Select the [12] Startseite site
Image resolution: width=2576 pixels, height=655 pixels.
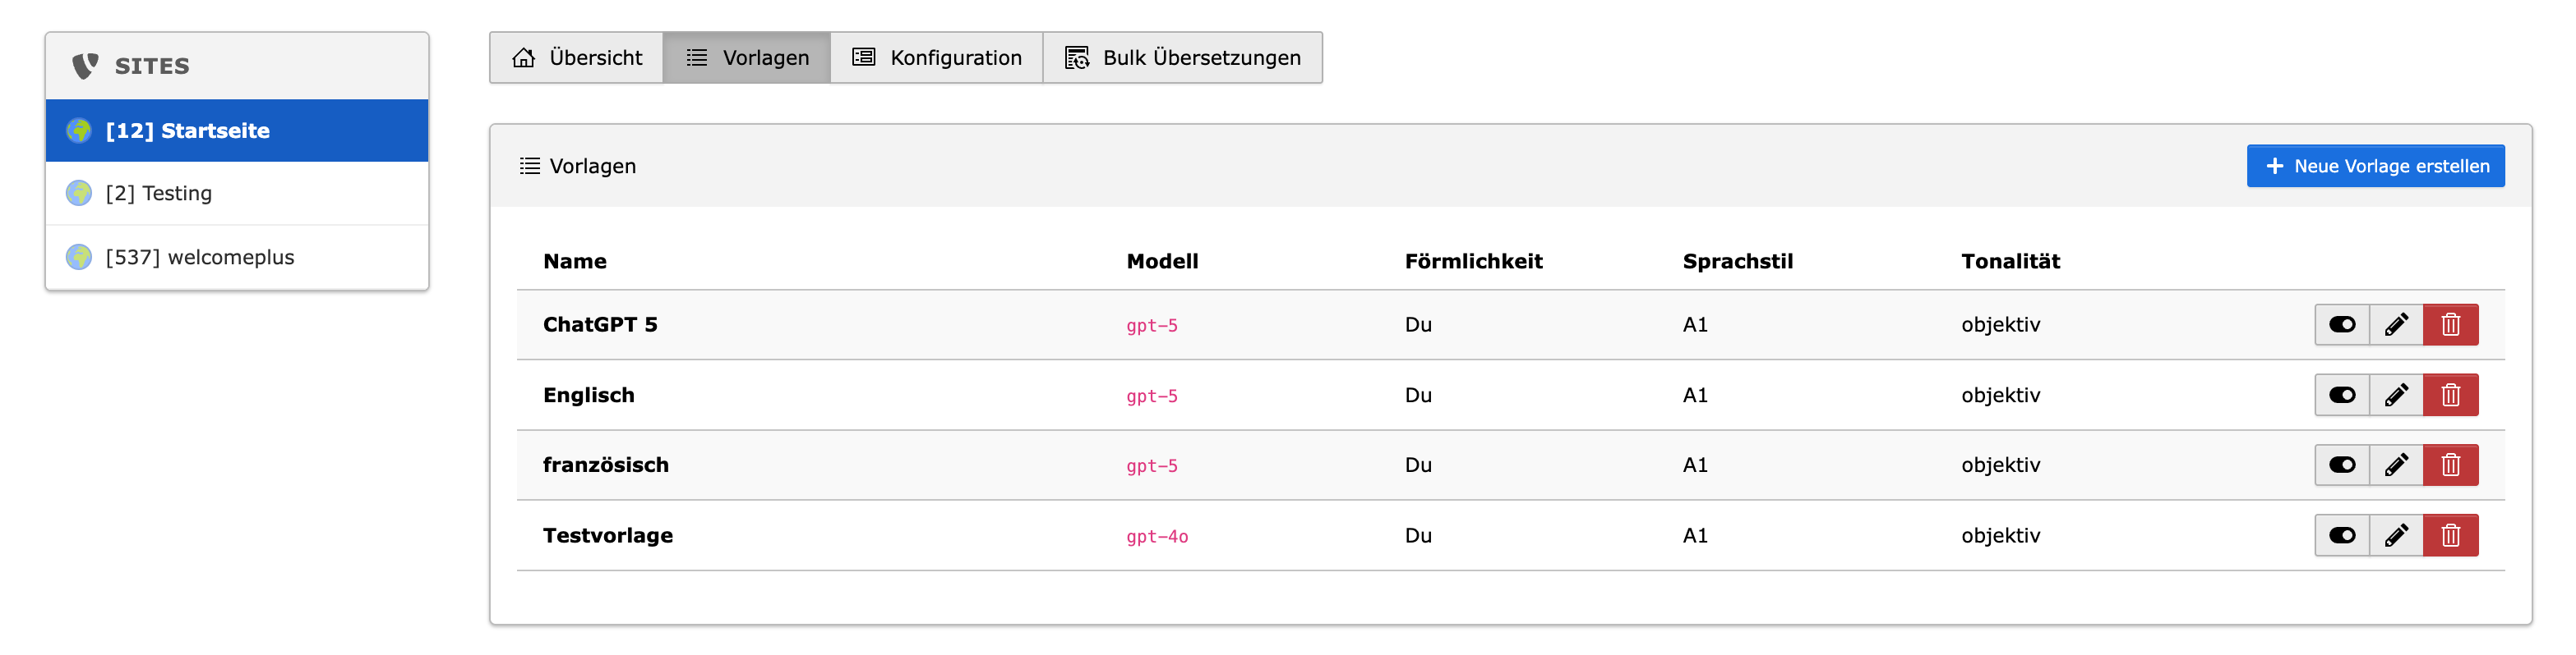point(188,131)
